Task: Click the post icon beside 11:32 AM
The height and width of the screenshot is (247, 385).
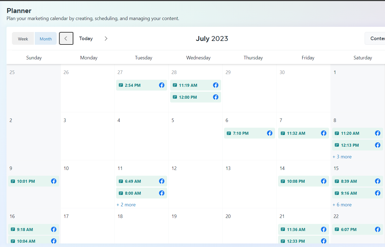Action: point(283,133)
